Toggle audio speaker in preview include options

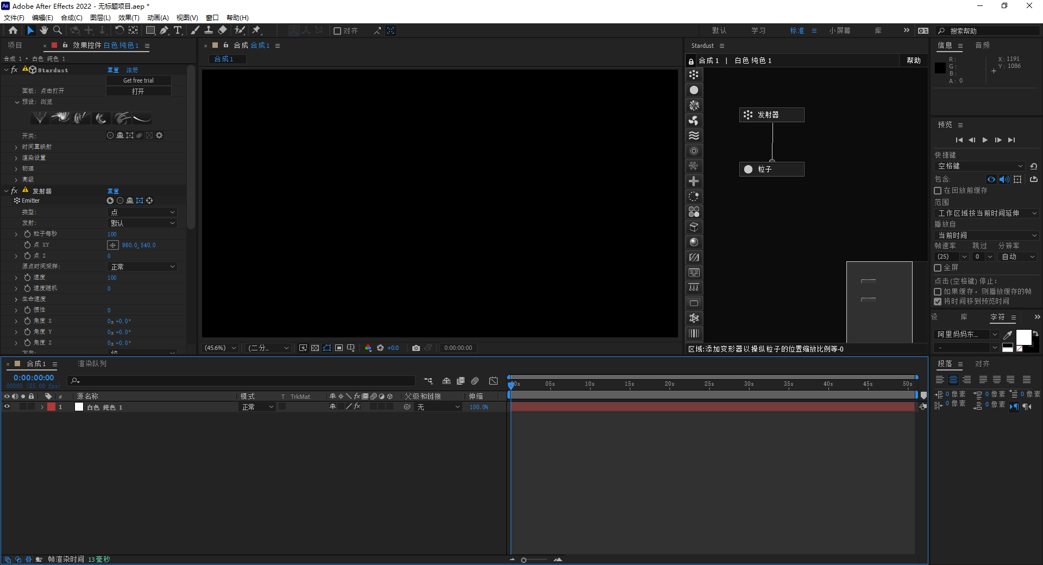[1004, 179]
